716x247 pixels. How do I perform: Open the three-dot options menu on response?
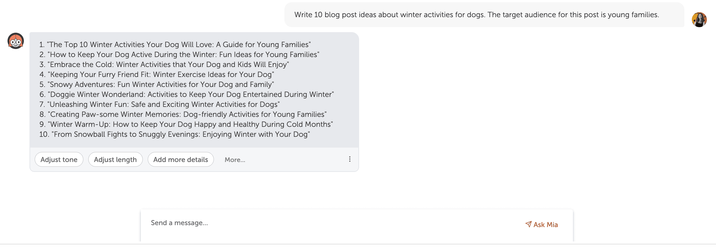tap(350, 159)
